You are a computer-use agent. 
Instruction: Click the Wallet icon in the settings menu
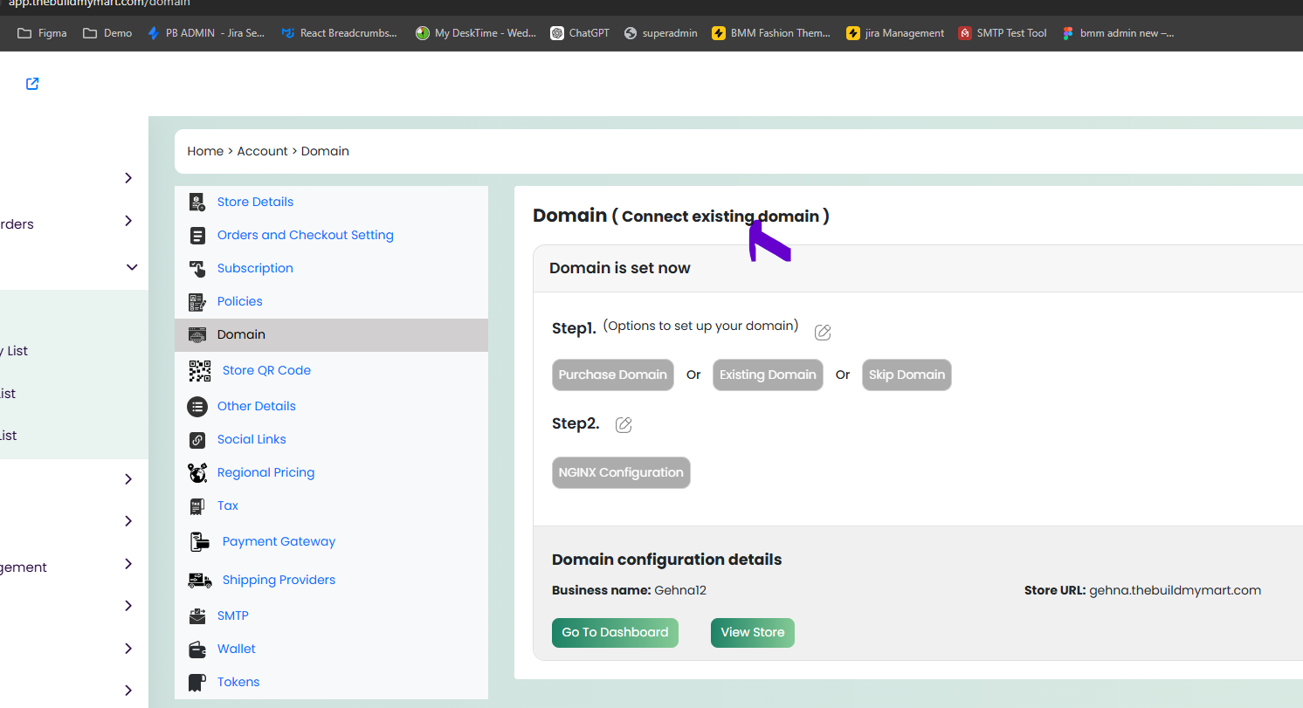coord(197,649)
